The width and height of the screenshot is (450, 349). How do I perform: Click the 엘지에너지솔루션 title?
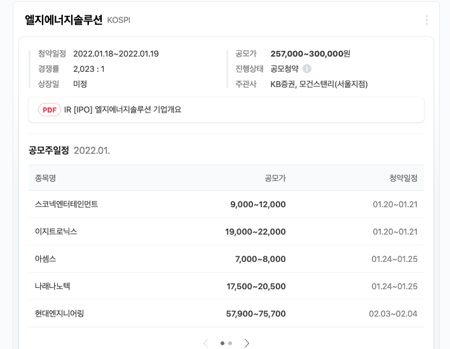coord(64,20)
